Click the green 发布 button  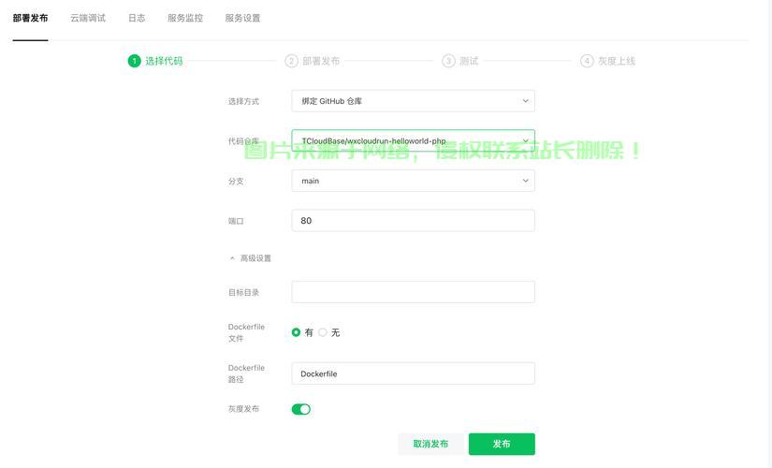click(x=502, y=444)
